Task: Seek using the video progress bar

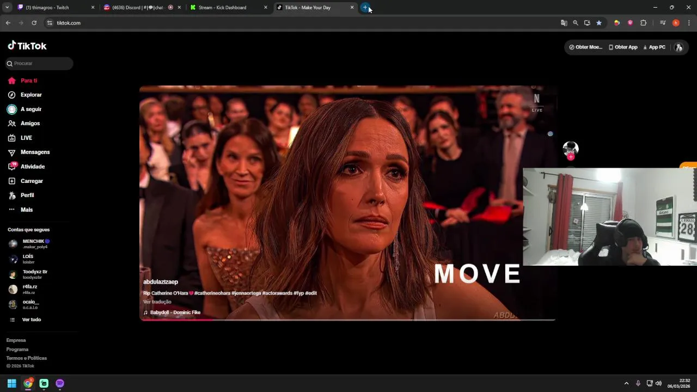Action: [x=347, y=320]
